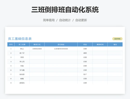Click the 在职 status in 刘备 row
The height and width of the screenshot is (99, 130).
(85, 66)
